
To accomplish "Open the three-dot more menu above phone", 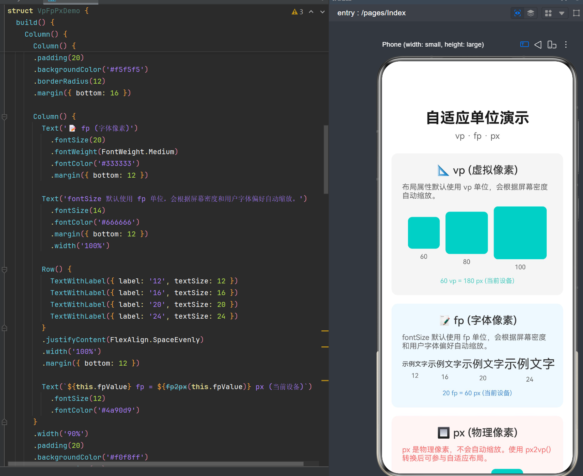I will pos(566,45).
